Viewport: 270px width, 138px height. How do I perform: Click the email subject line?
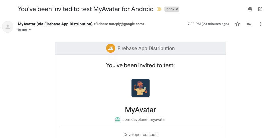coord(86,9)
